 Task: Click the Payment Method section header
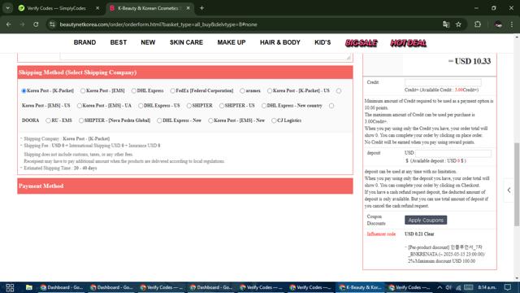(185, 186)
